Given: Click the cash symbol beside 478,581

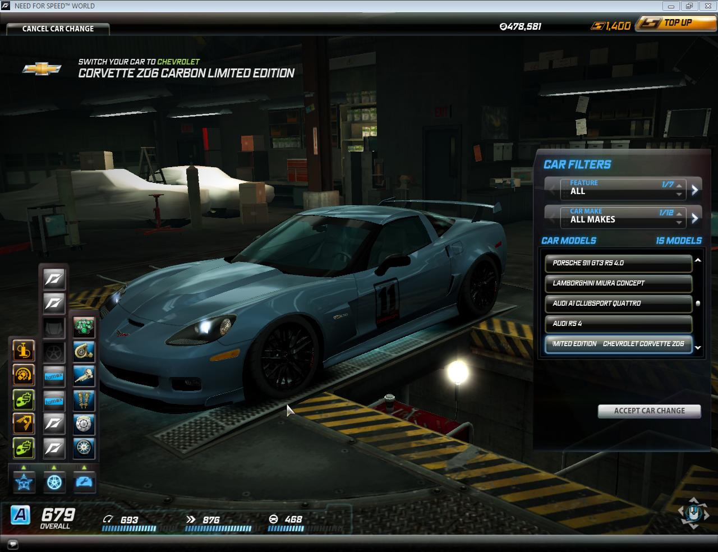Looking at the screenshot, I should [x=503, y=26].
